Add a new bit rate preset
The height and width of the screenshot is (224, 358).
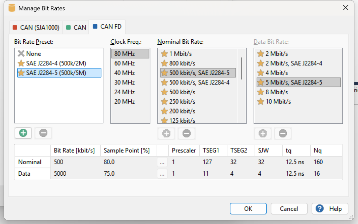[x=23, y=133]
